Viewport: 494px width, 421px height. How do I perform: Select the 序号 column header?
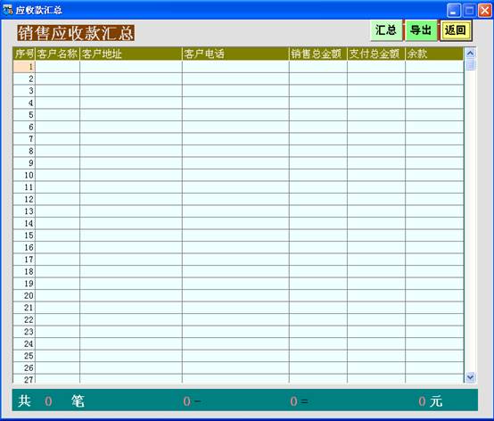tap(24, 54)
